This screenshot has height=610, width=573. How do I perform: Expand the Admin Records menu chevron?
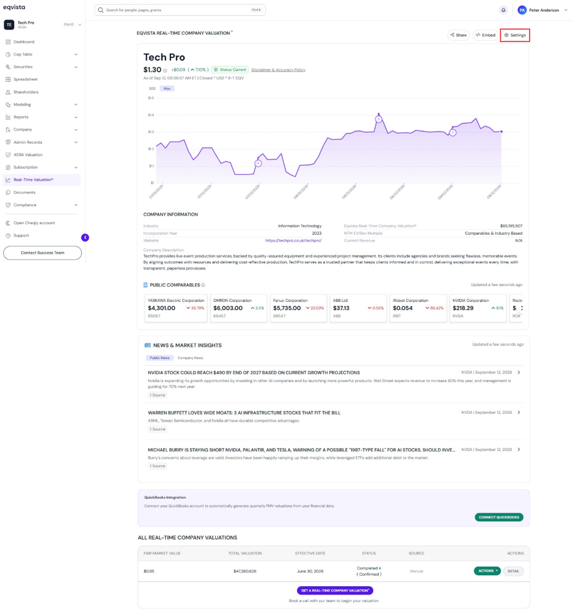point(76,142)
